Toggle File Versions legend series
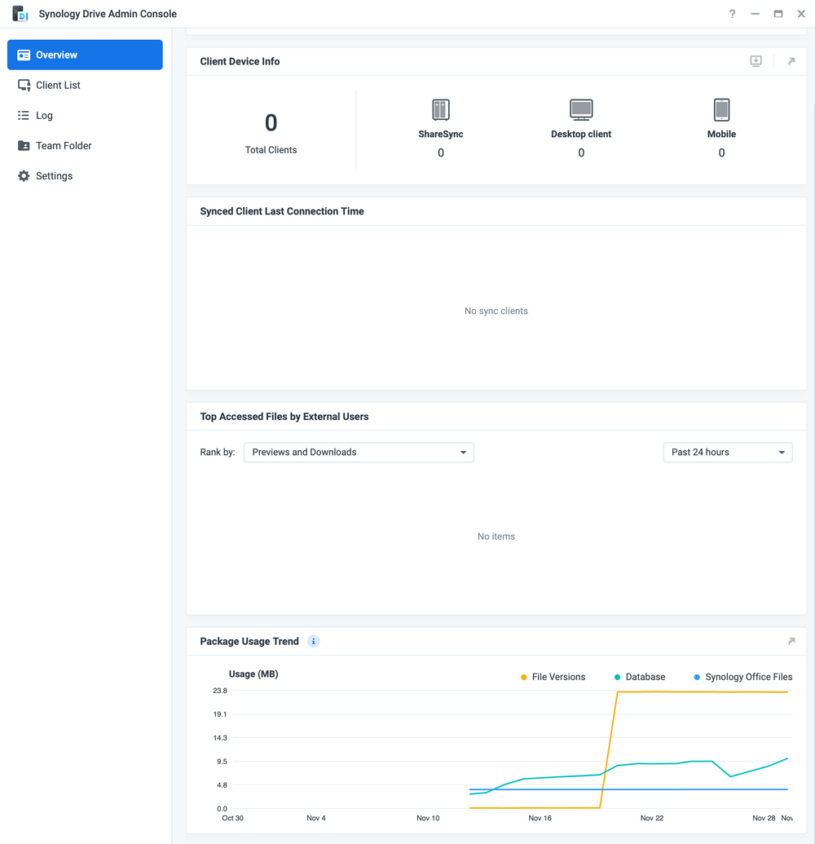815x844 pixels. pyautogui.click(x=553, y=677)
